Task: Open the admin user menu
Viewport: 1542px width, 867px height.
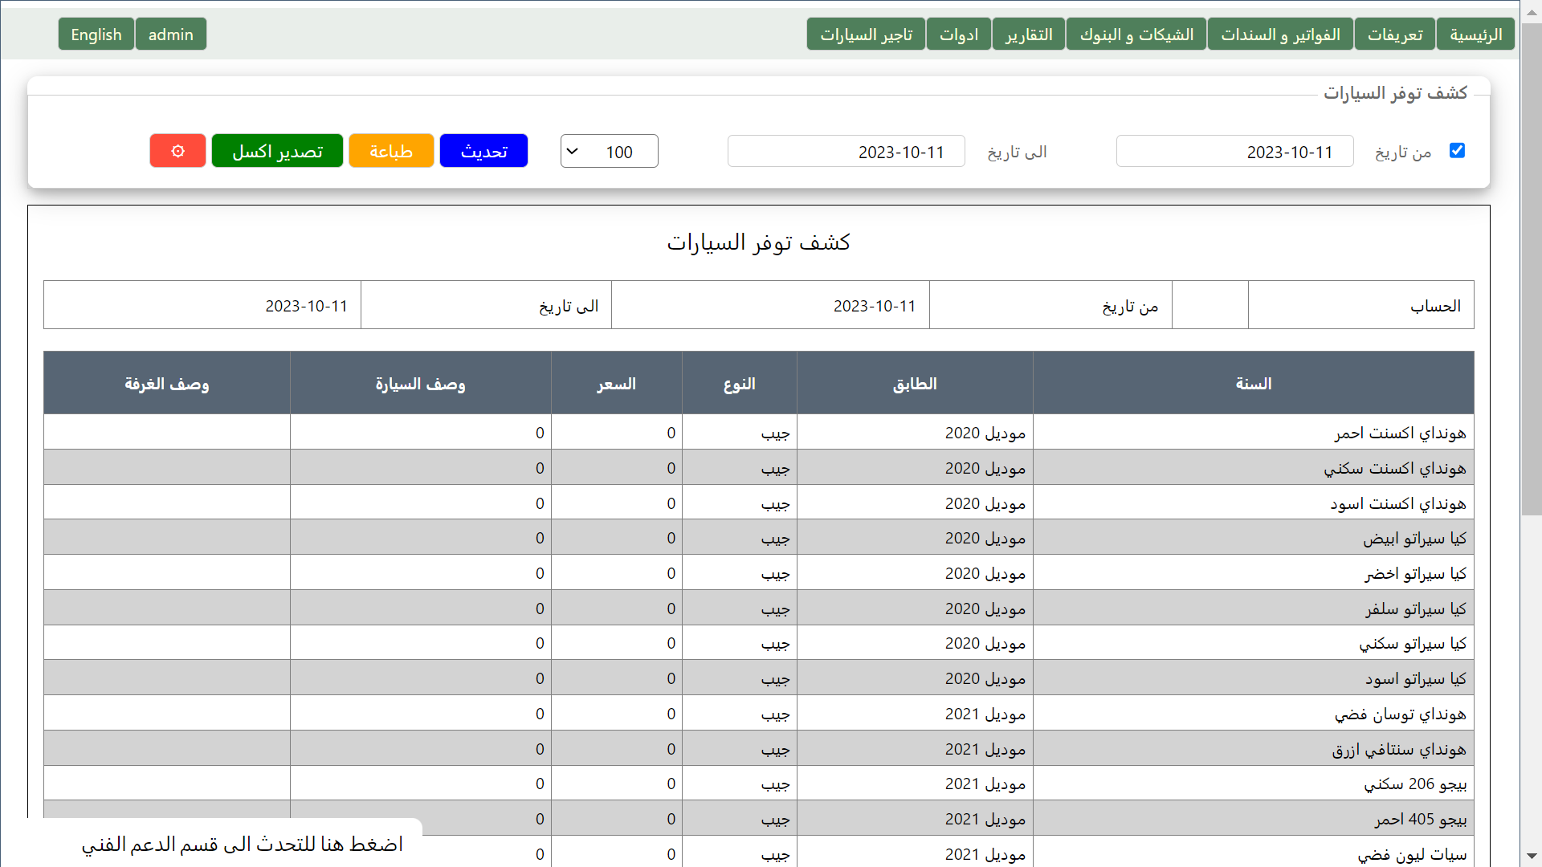Action: coord(171,35)
